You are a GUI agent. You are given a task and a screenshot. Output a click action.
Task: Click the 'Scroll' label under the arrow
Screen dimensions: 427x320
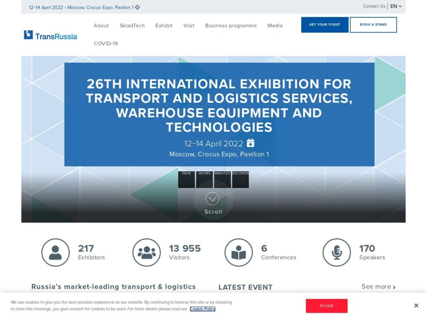click(213, 212)
